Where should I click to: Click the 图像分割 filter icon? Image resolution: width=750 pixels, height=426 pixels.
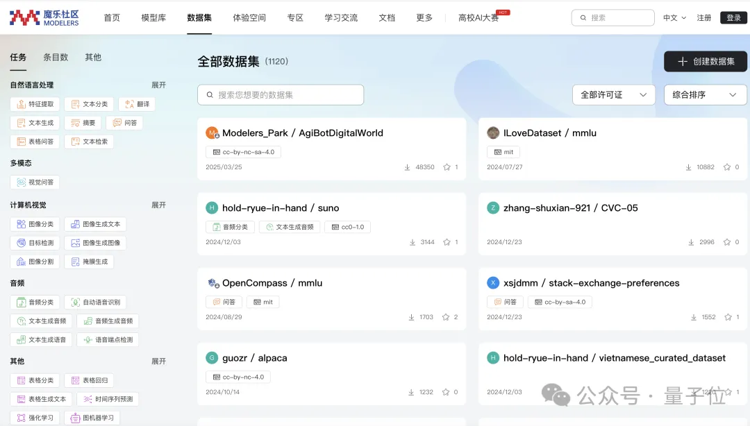pos(33,261)
